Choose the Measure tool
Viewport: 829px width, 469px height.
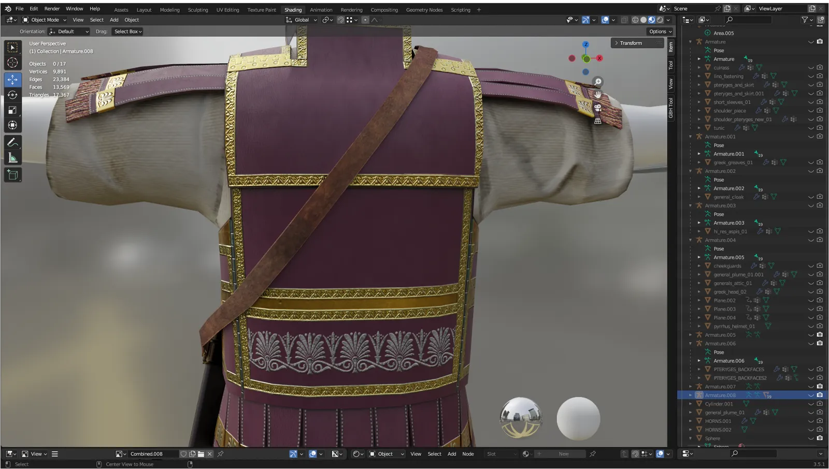[x=12, y=158]
